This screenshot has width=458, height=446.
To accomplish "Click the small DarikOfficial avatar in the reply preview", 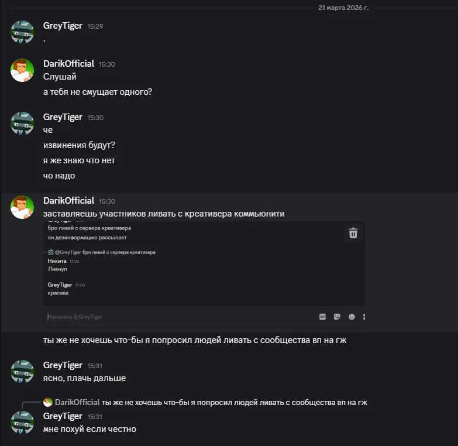I will [48, 403].
